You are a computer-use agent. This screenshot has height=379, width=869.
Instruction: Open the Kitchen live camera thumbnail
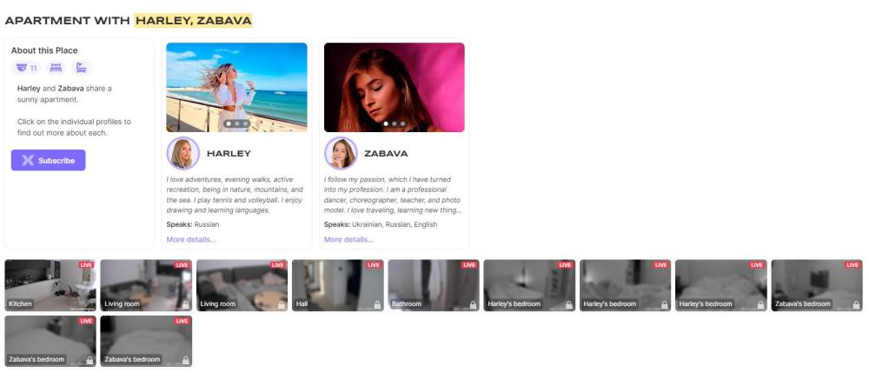50,285
